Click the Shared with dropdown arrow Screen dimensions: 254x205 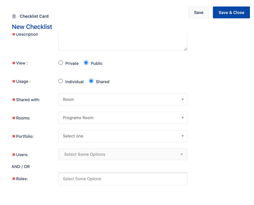183,100
